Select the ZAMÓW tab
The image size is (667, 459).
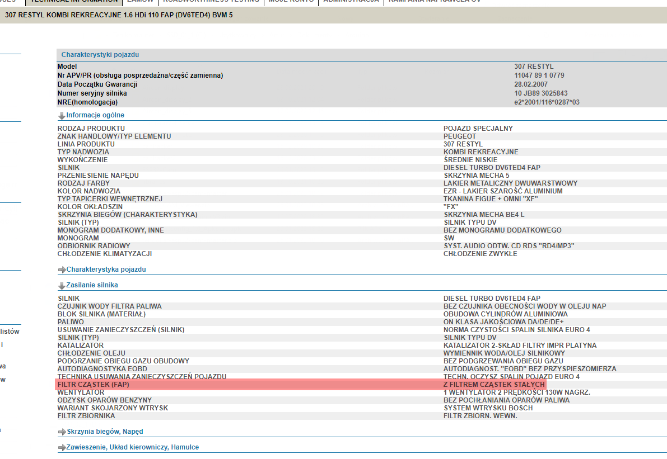140,1
